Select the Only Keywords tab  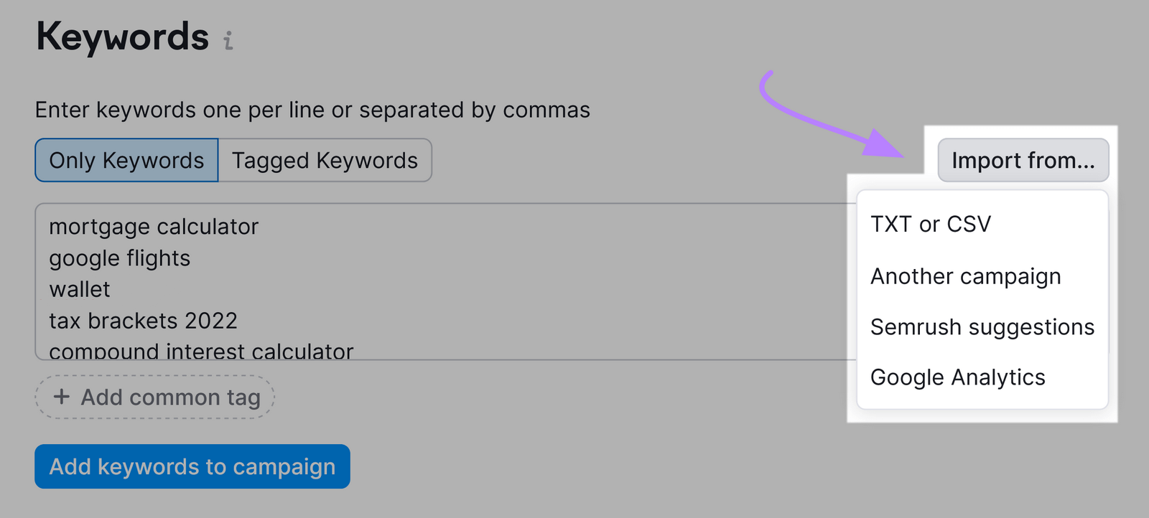pos(126,160)
